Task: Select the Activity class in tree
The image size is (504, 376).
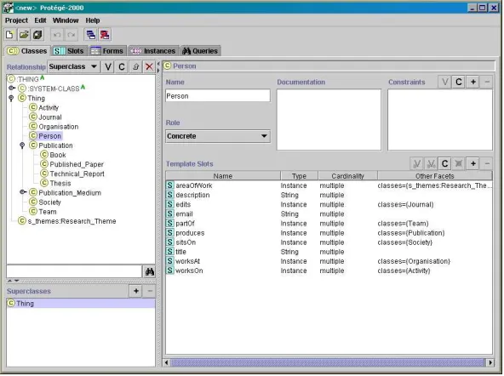Action: coord(44,108)
